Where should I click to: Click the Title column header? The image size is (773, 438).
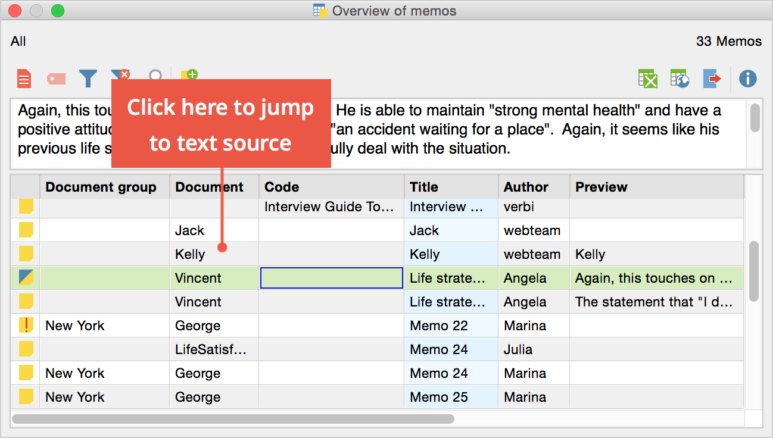coord(424,187)
